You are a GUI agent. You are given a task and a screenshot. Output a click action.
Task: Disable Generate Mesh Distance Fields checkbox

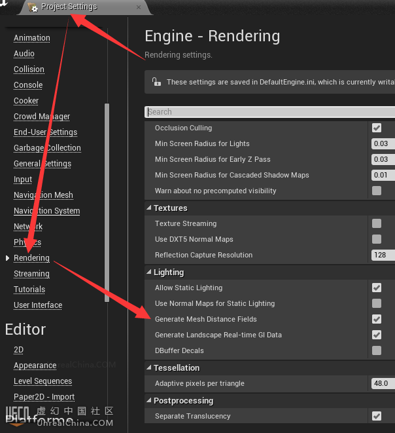[x=377, y=319]
